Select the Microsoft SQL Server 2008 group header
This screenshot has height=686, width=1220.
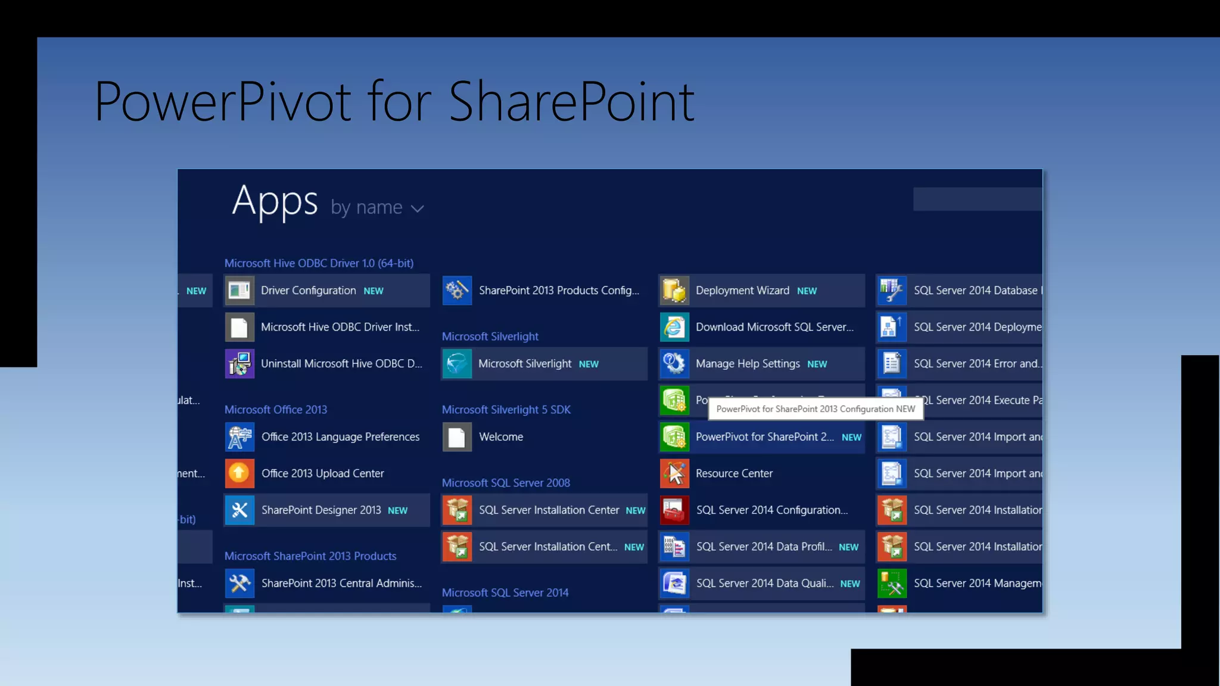(506, 483)
